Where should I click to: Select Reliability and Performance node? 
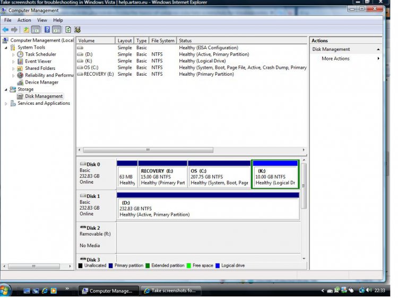point(49,75)
